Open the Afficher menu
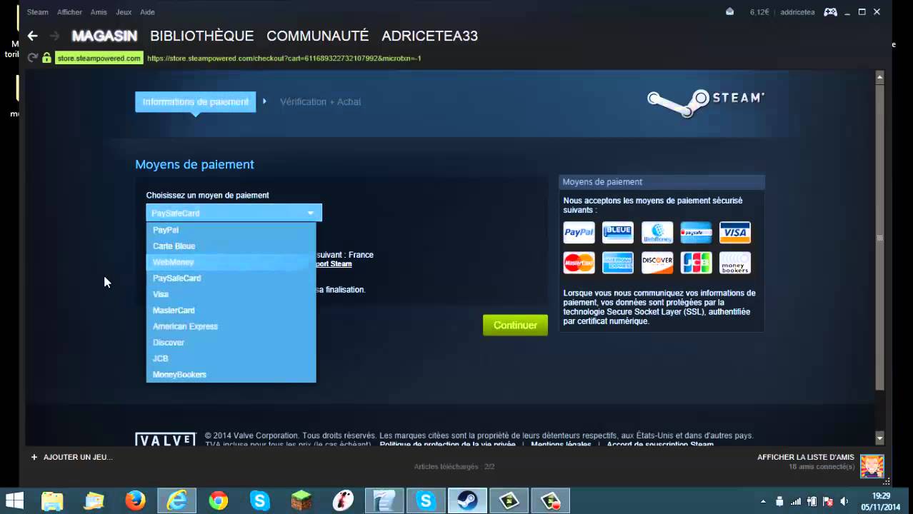913x514 pixels. coord(69,12)
